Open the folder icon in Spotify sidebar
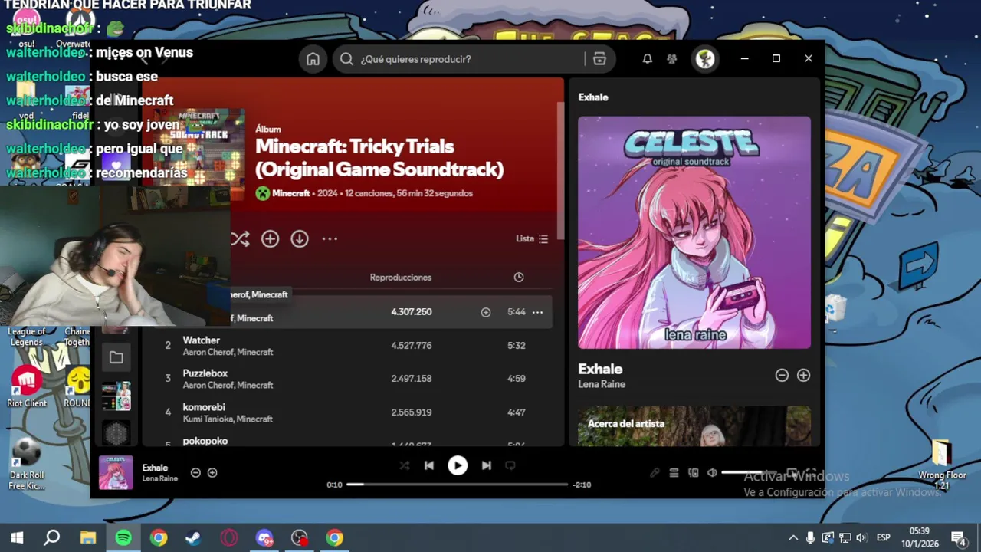 click(116, 357)
